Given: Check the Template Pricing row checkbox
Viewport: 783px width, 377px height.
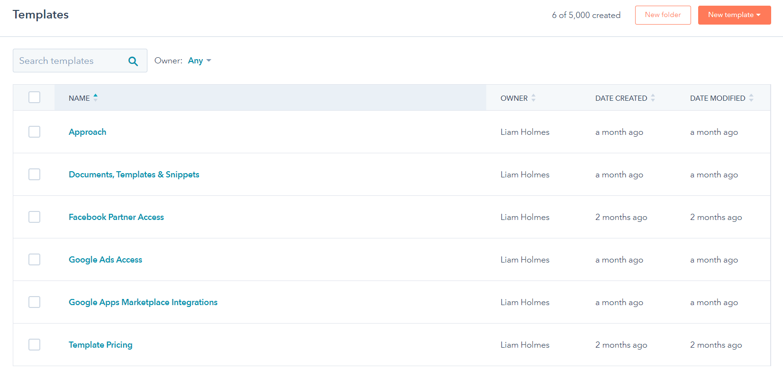Looking at the screenshot, I should (x=34, y=344).
